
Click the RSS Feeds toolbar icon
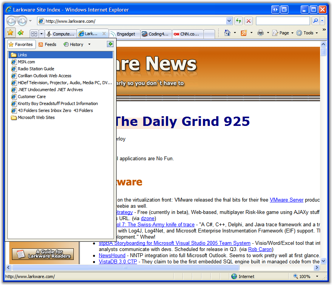tap(244, 33)
